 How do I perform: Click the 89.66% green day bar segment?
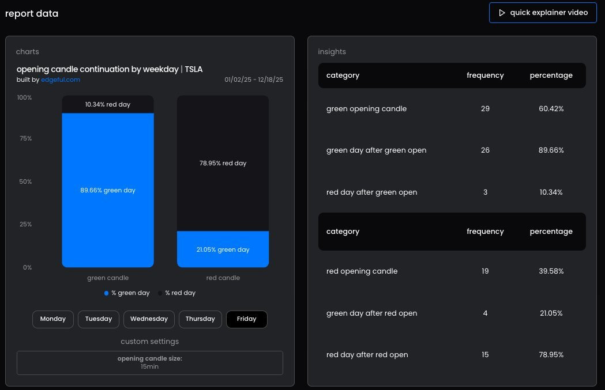click(x=108, y=190)
